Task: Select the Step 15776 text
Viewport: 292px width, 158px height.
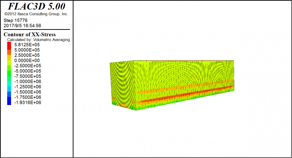Action: [16, 20]
